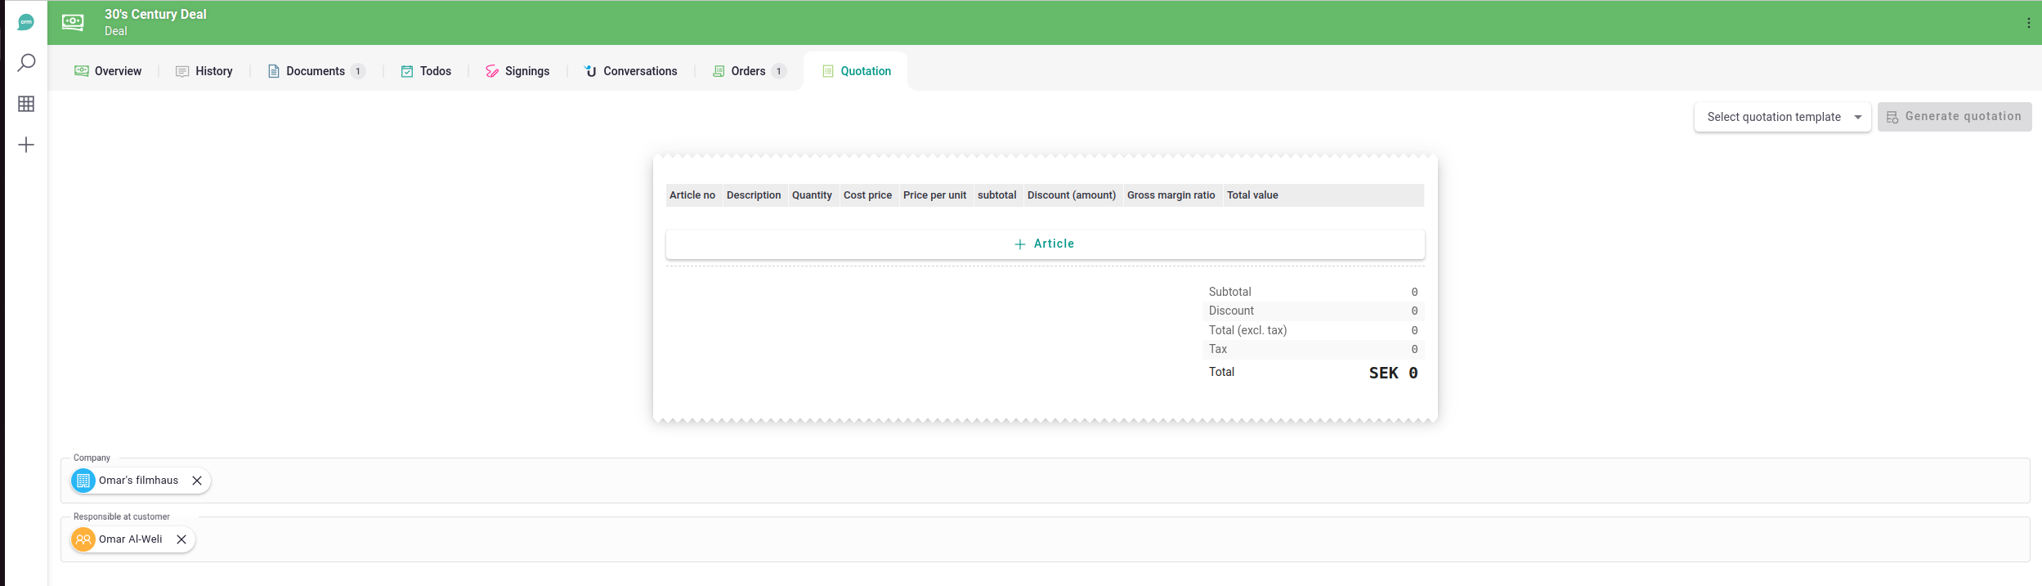Image resolution: width=2042 pixels, height=586 pixels.
Task: Click the Omar's filmhaus company icon
Action: click(83, 481)
